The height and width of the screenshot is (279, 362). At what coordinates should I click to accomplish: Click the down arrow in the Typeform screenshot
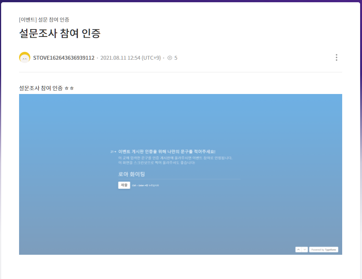(x=305, y=250)
